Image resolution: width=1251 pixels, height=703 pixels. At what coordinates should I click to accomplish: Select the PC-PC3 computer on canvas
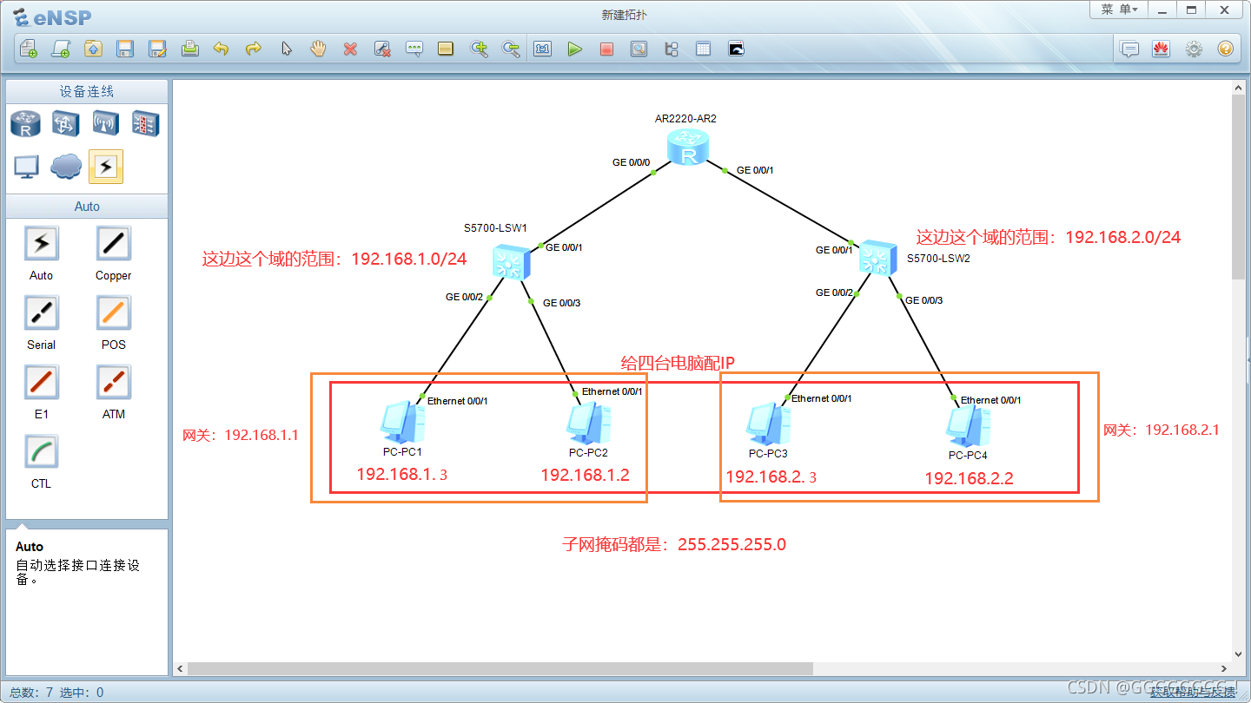tap(768, 424)
